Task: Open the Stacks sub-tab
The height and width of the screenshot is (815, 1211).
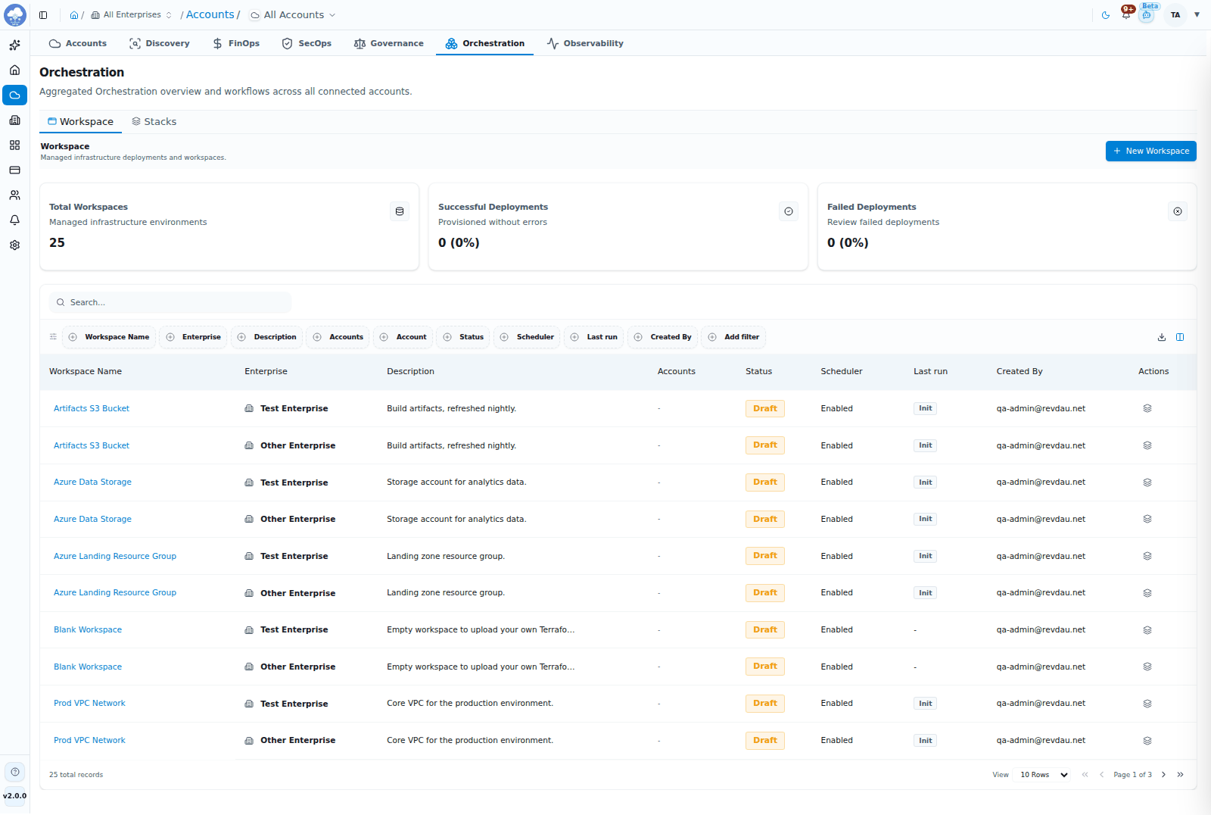Action: coord(154,122)
